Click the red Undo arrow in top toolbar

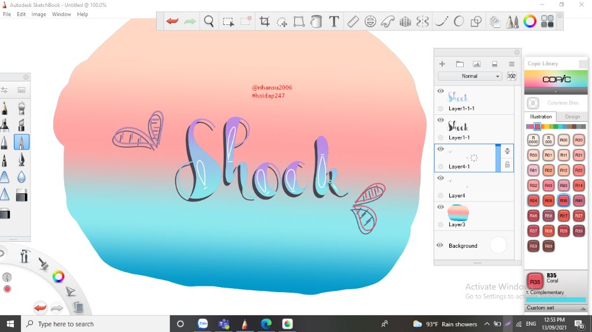pos(172,21)
